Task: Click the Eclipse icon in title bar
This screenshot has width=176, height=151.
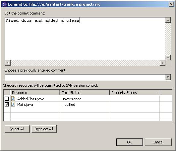Action: click(x=5, y=4)
